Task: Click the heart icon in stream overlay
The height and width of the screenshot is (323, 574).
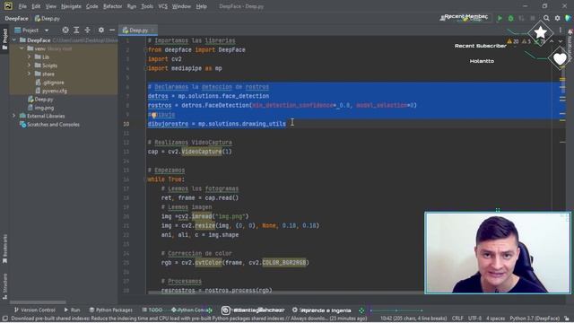Action: point(560,59)
